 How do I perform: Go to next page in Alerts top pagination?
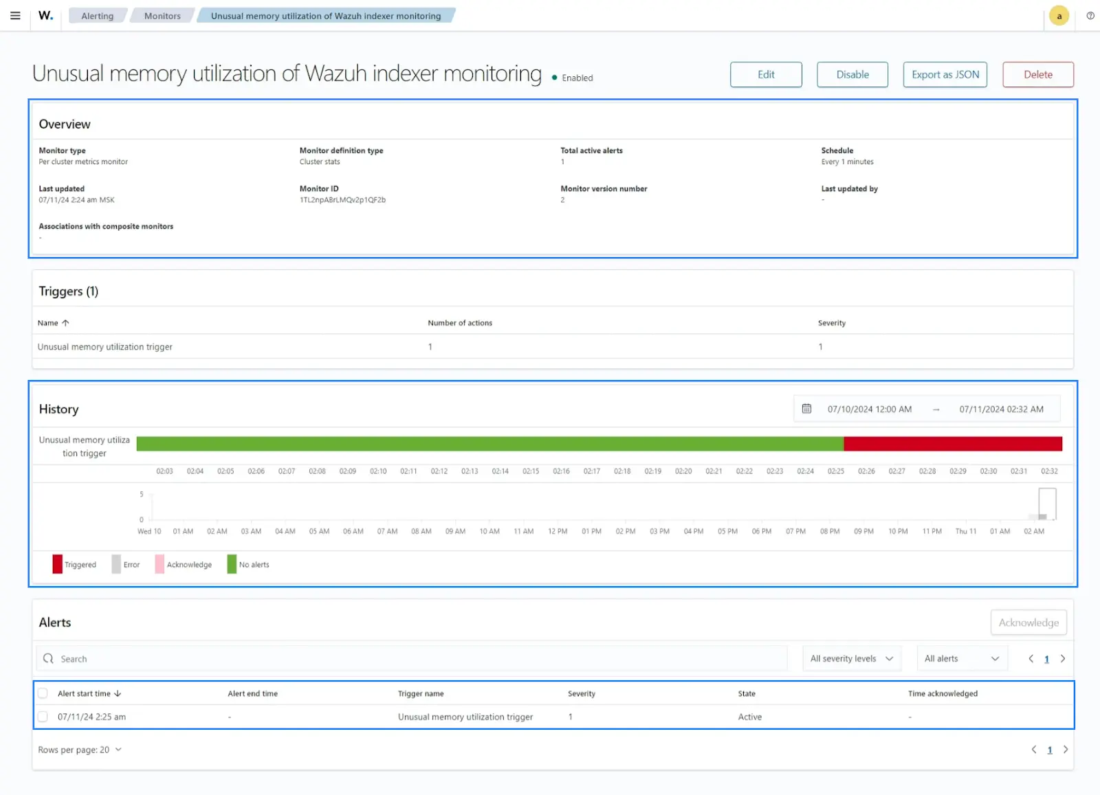[x=1063, y=659]
